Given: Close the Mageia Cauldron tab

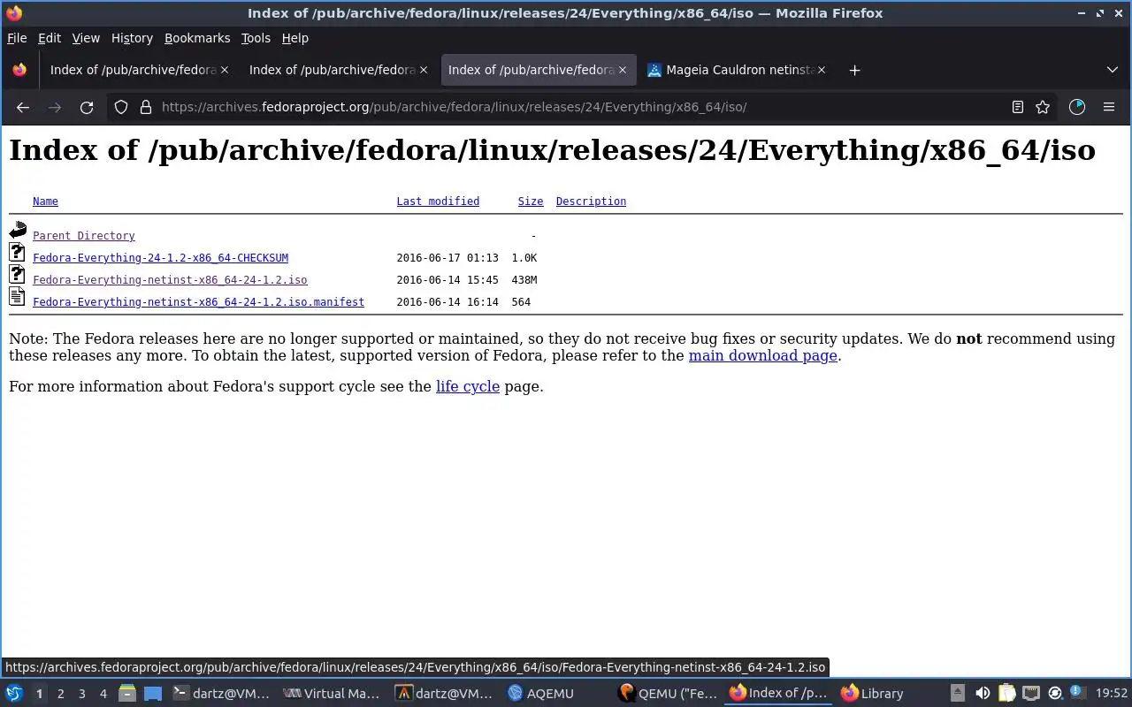Looking at the screenshot, I should [x=822, y=70].
